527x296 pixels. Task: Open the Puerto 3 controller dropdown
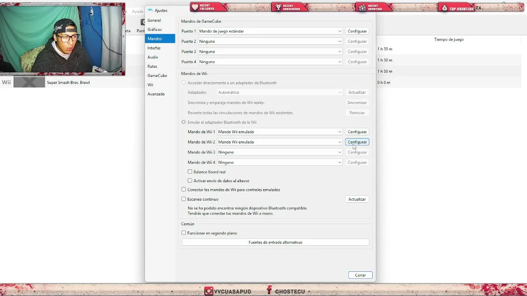[x=270, y=52]
